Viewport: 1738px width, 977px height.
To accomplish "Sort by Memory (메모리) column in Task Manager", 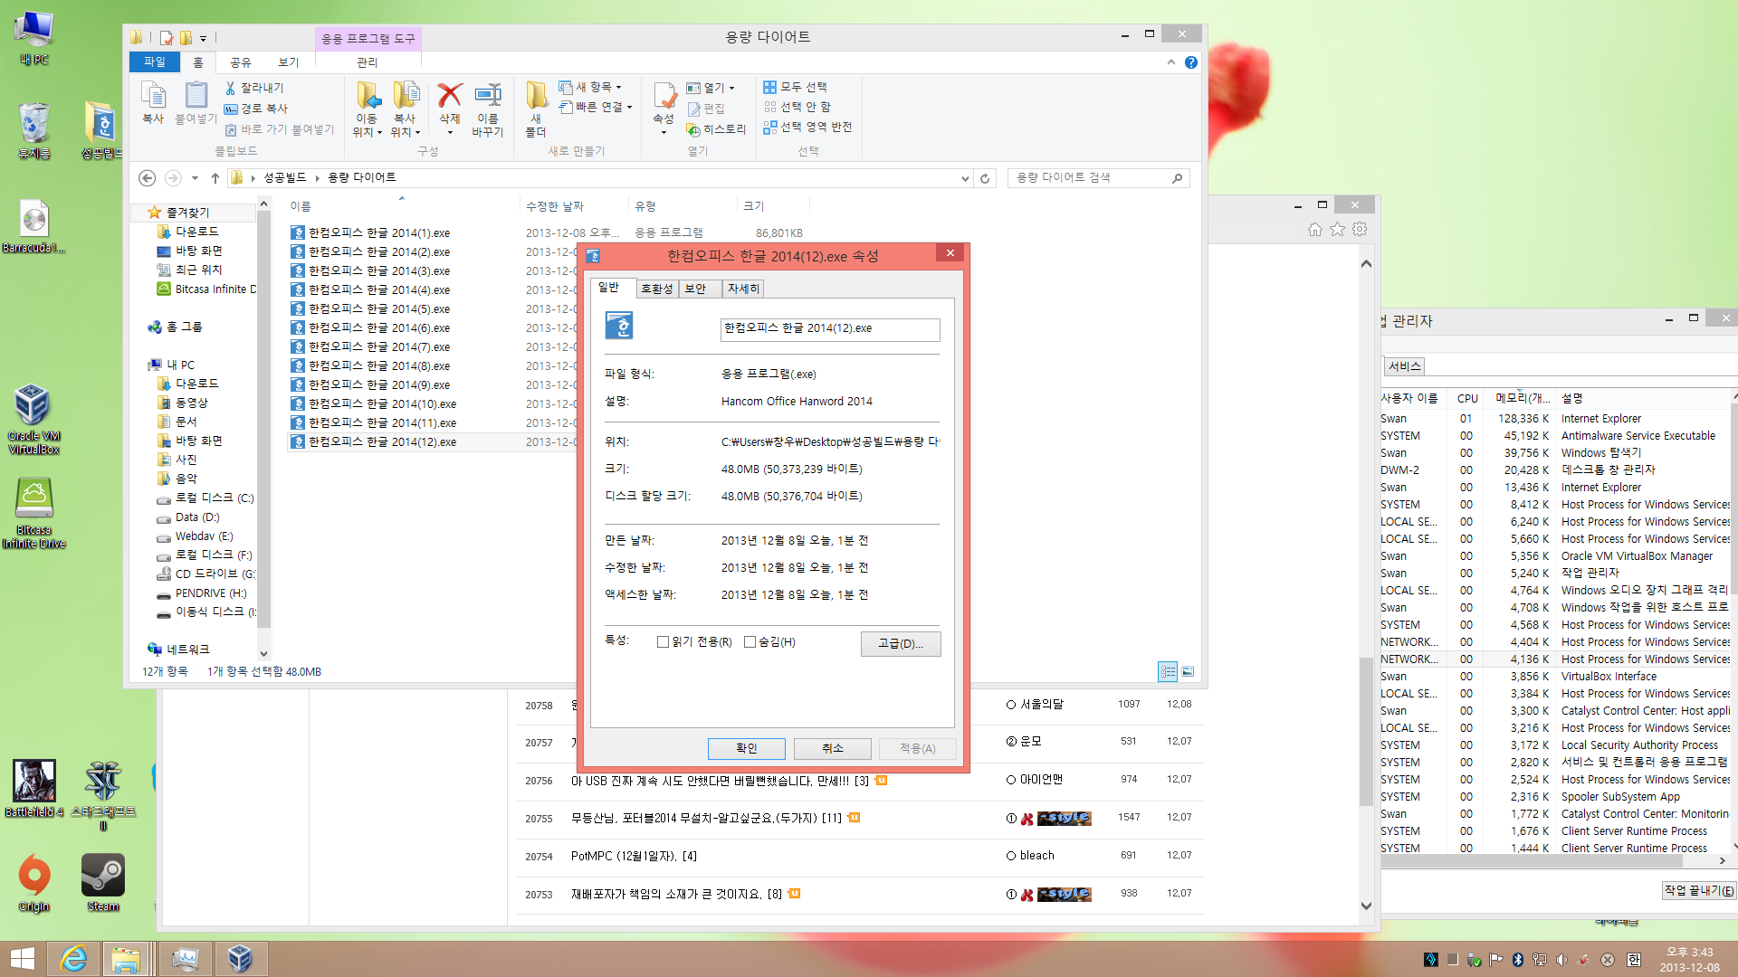I will 1522,399.
